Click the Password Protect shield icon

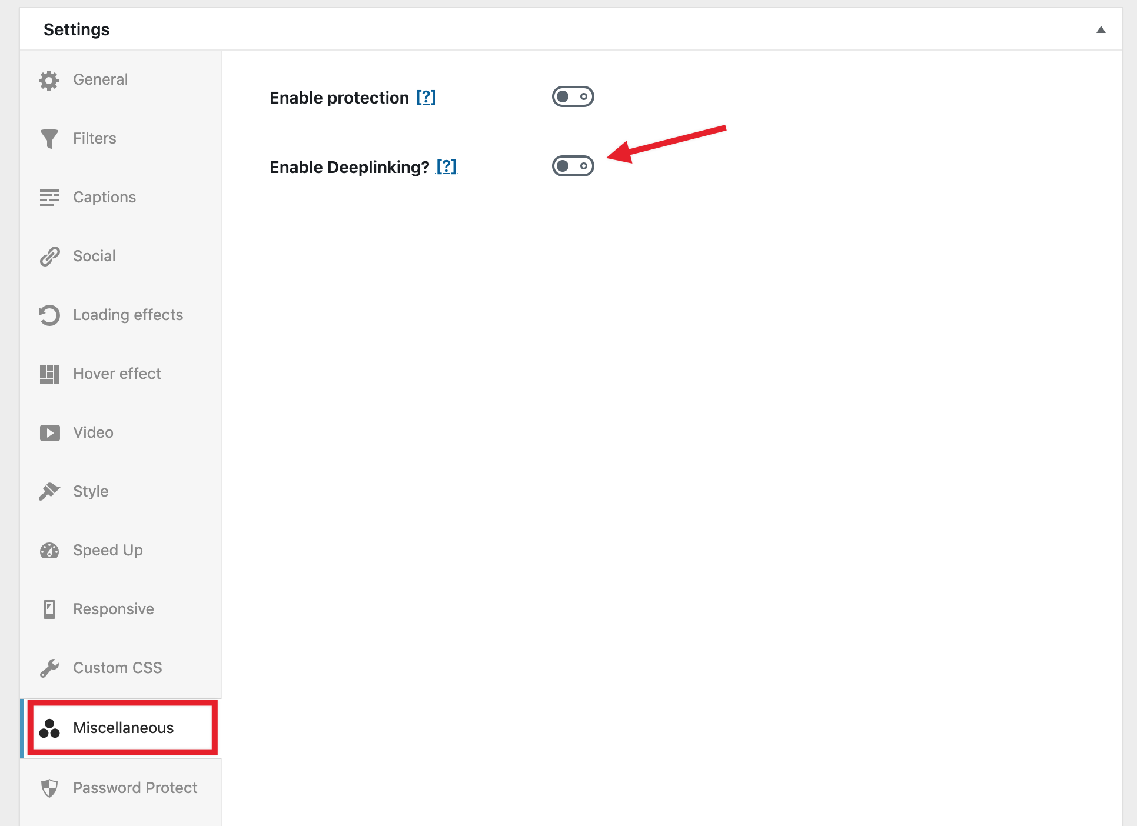pos(49,788)
